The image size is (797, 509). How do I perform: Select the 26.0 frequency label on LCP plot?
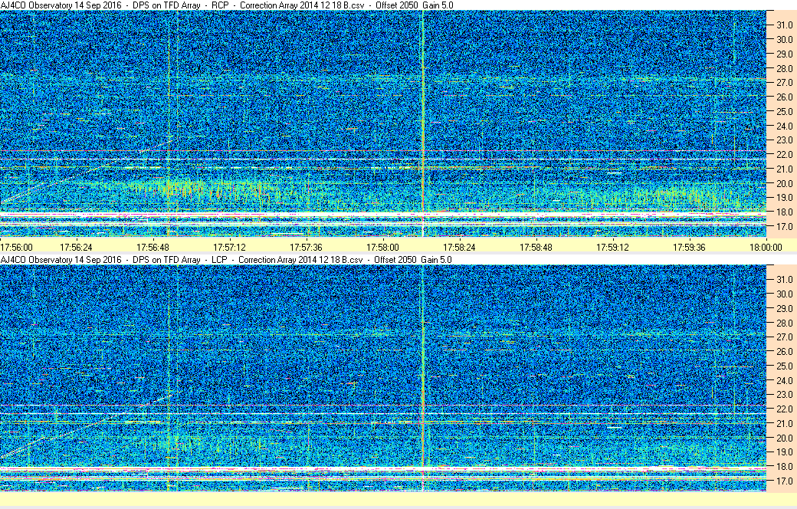point(784,351)
